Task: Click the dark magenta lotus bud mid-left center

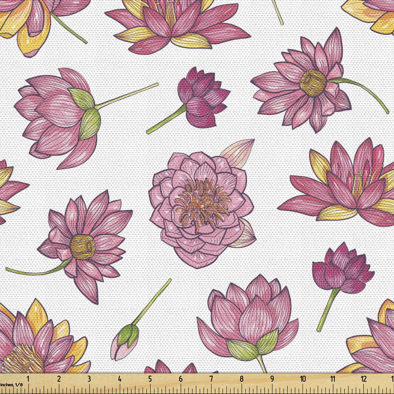Action: (x=202, y=97)
